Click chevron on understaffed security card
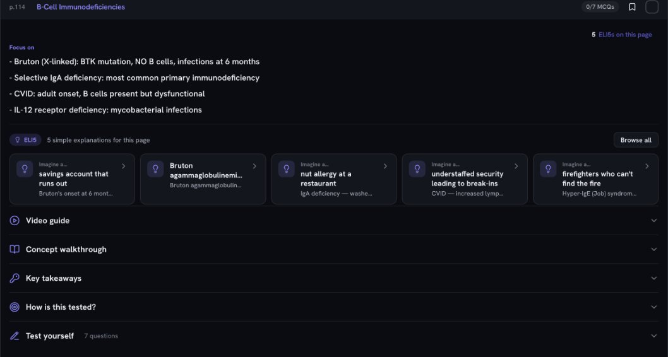668x357 pixels. [x=516, y=167]
